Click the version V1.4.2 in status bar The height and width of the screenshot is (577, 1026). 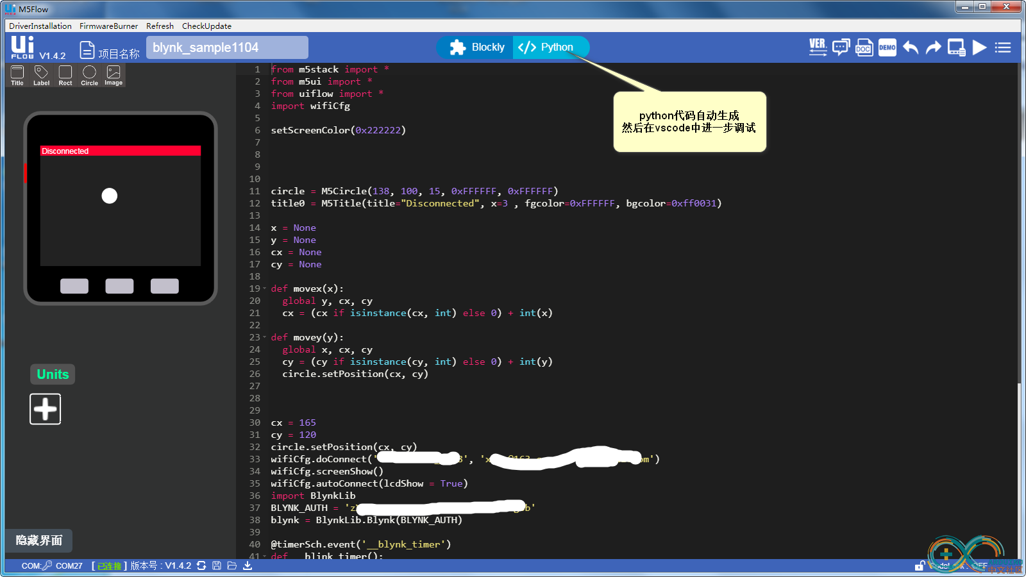point(178,565)
